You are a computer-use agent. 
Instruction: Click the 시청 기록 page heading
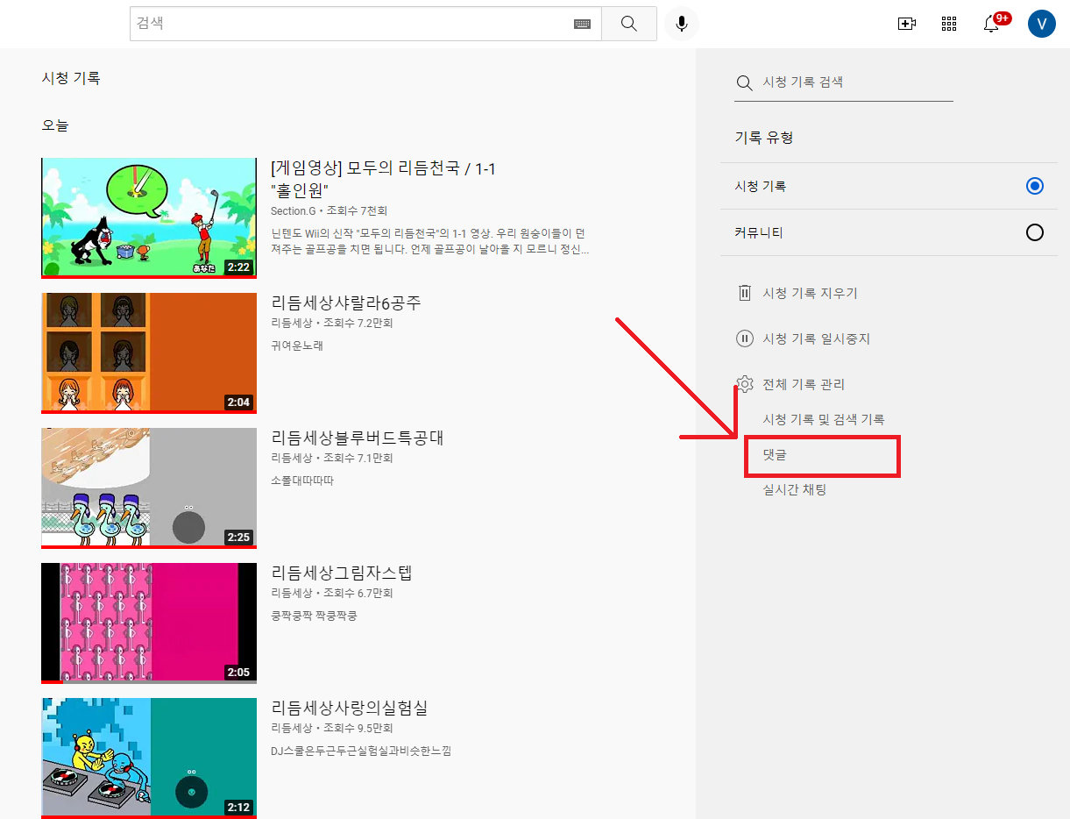[x=71, y=78]
